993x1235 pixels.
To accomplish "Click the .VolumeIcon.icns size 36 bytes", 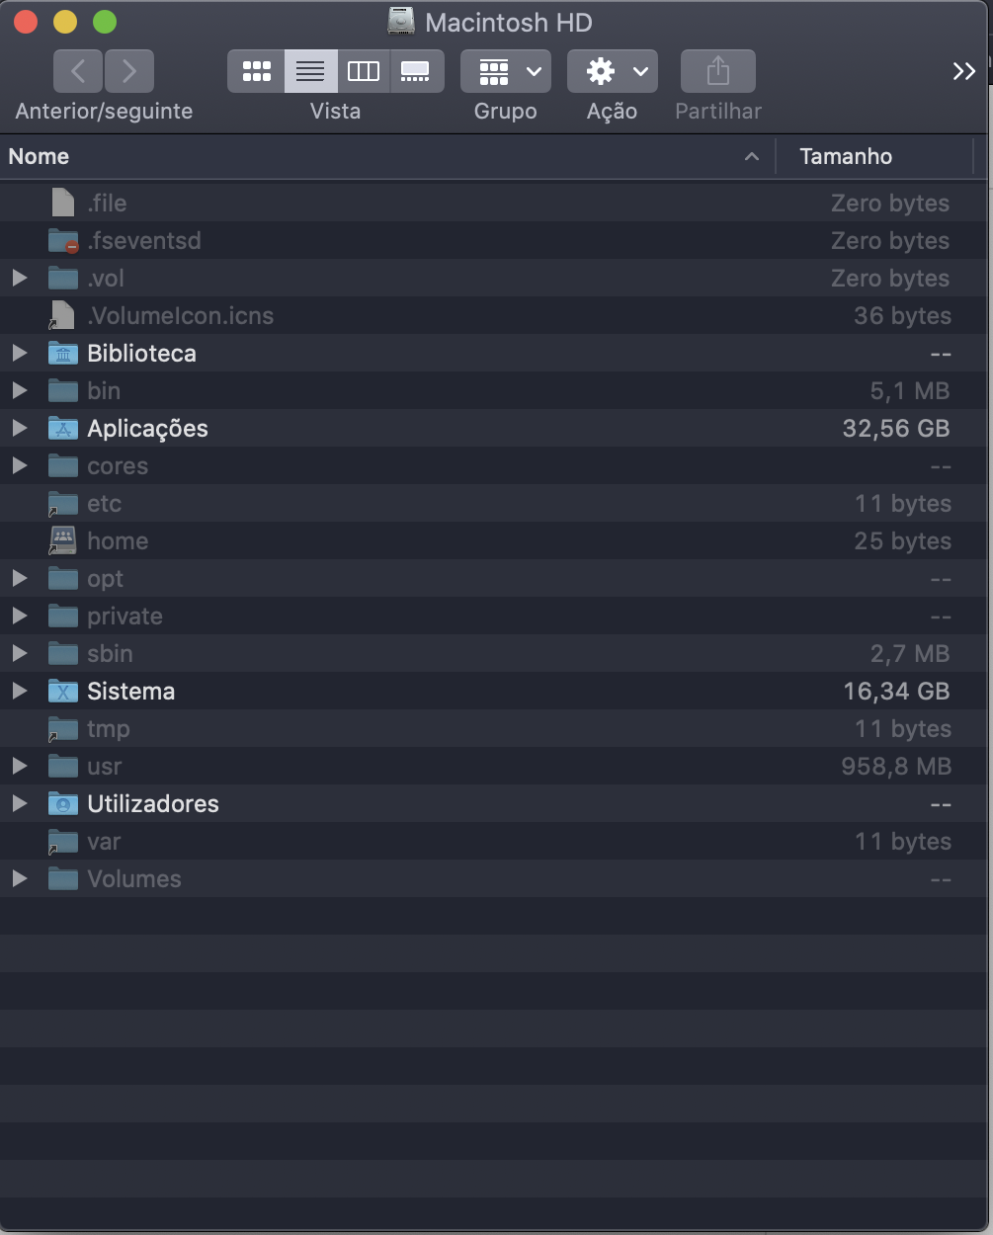I will 903,315.
